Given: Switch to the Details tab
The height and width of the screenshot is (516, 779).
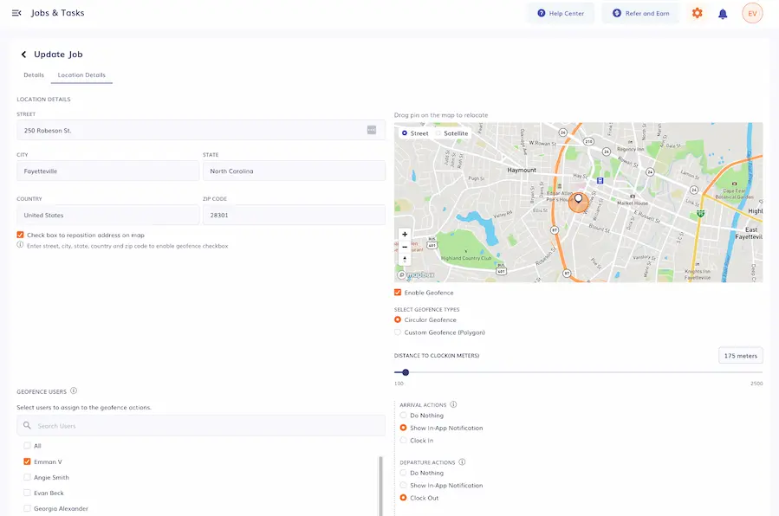Looking at the screenshot, I should [x=34, y=75].
